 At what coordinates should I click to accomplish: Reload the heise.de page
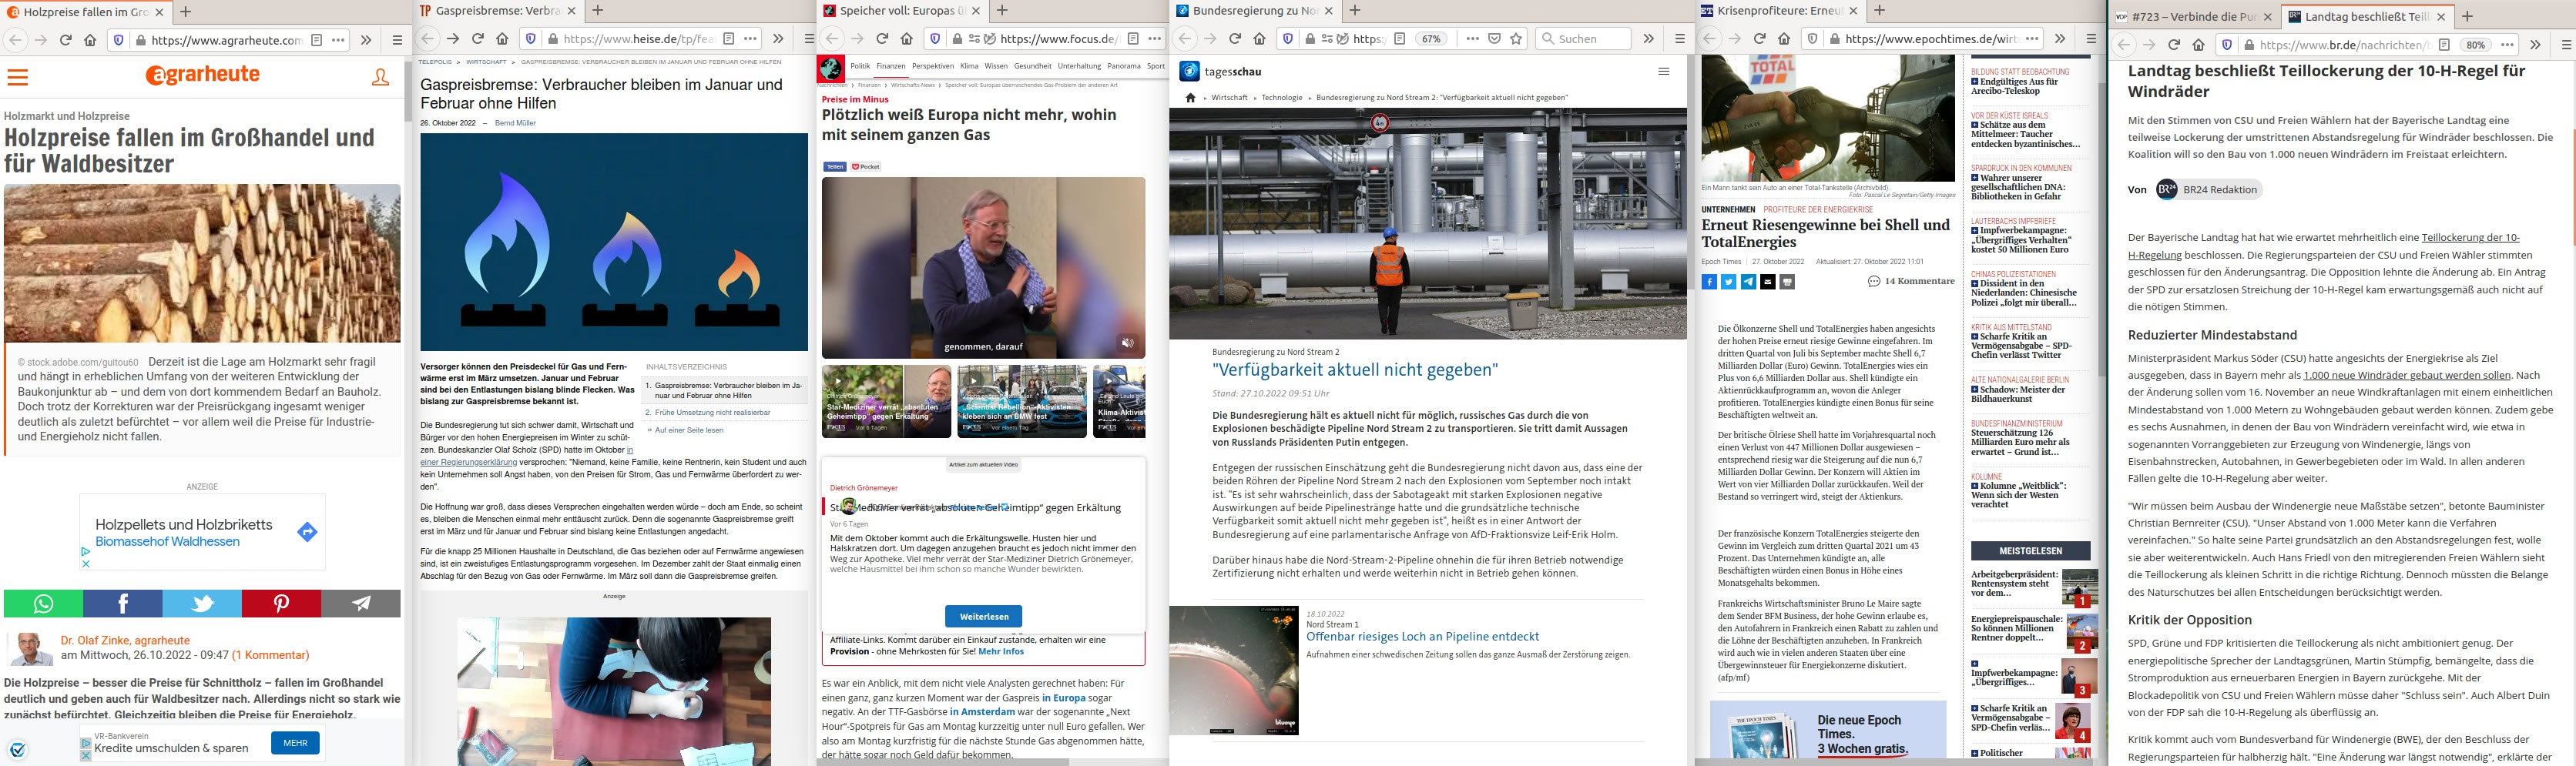coord(477,39)
